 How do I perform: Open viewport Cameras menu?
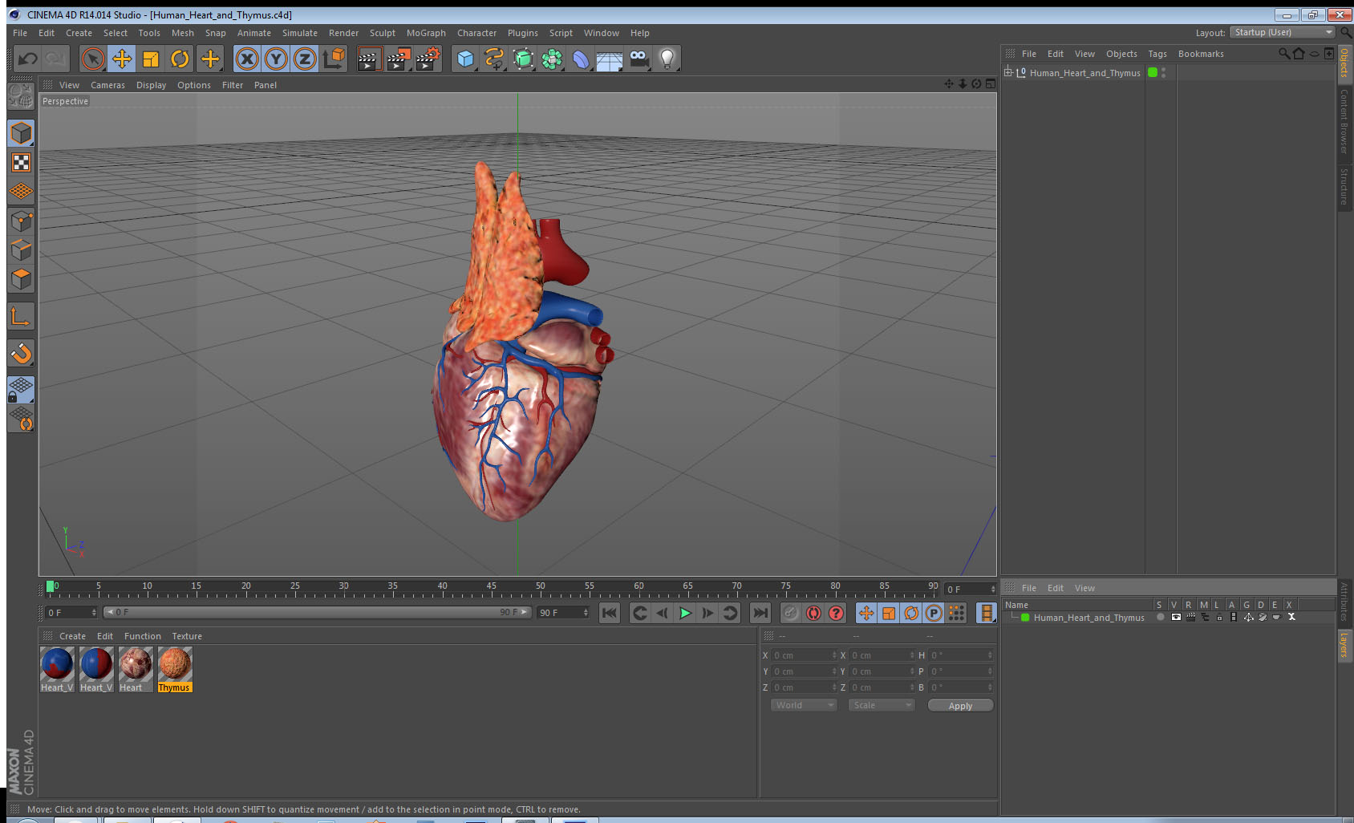coord(107,85)
